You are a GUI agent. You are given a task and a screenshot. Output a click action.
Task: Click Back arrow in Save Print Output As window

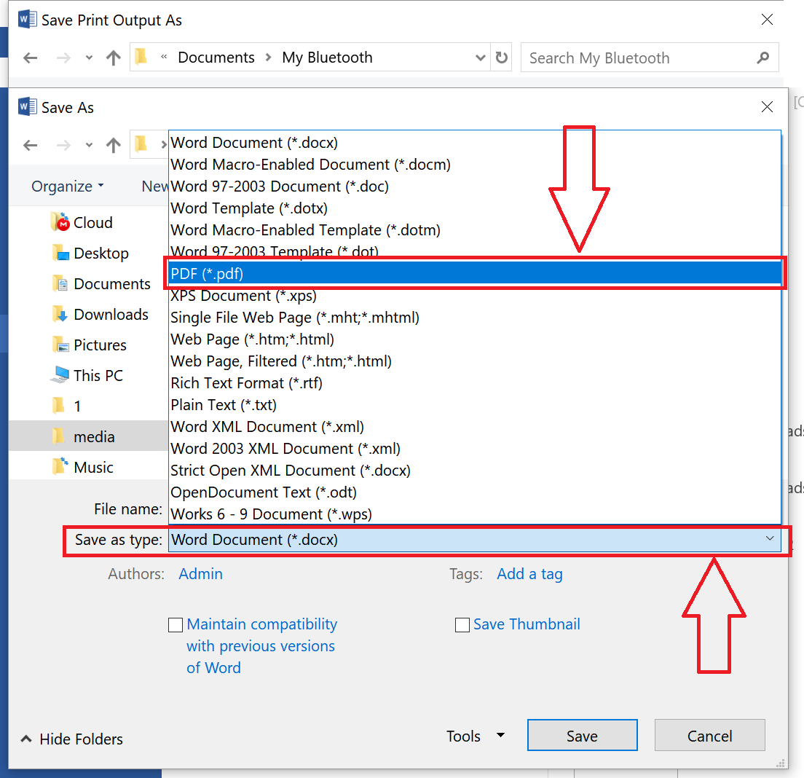(31, 58)
